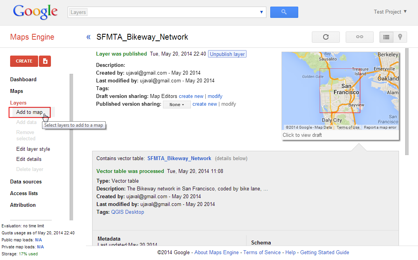This screenshot has width=418, height=260.
Task: Open the SFMTA_Bikeway_Network vector table link
Action: point(179,158)
